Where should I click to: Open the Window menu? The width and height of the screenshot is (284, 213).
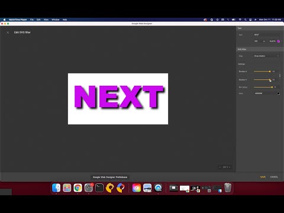point(56,20)
